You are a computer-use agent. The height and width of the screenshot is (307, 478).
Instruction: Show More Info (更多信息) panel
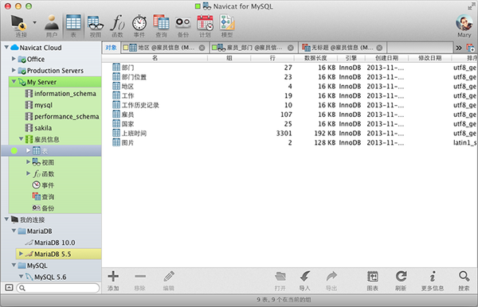(433, 281)
